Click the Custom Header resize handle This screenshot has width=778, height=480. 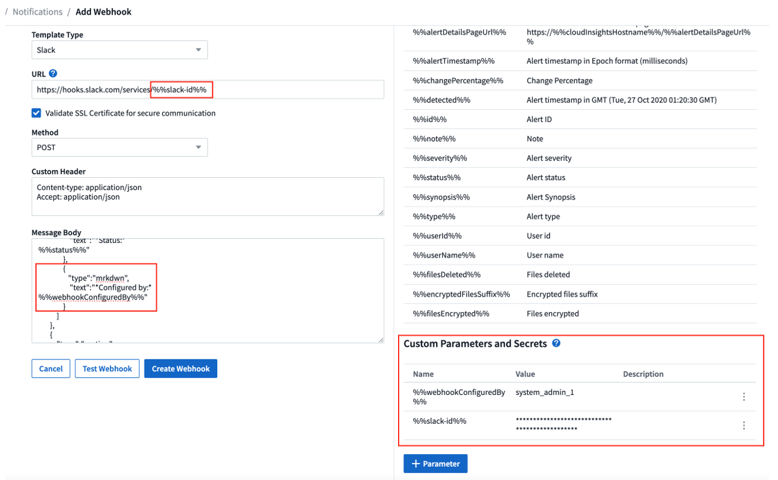(x=381, y=212)
